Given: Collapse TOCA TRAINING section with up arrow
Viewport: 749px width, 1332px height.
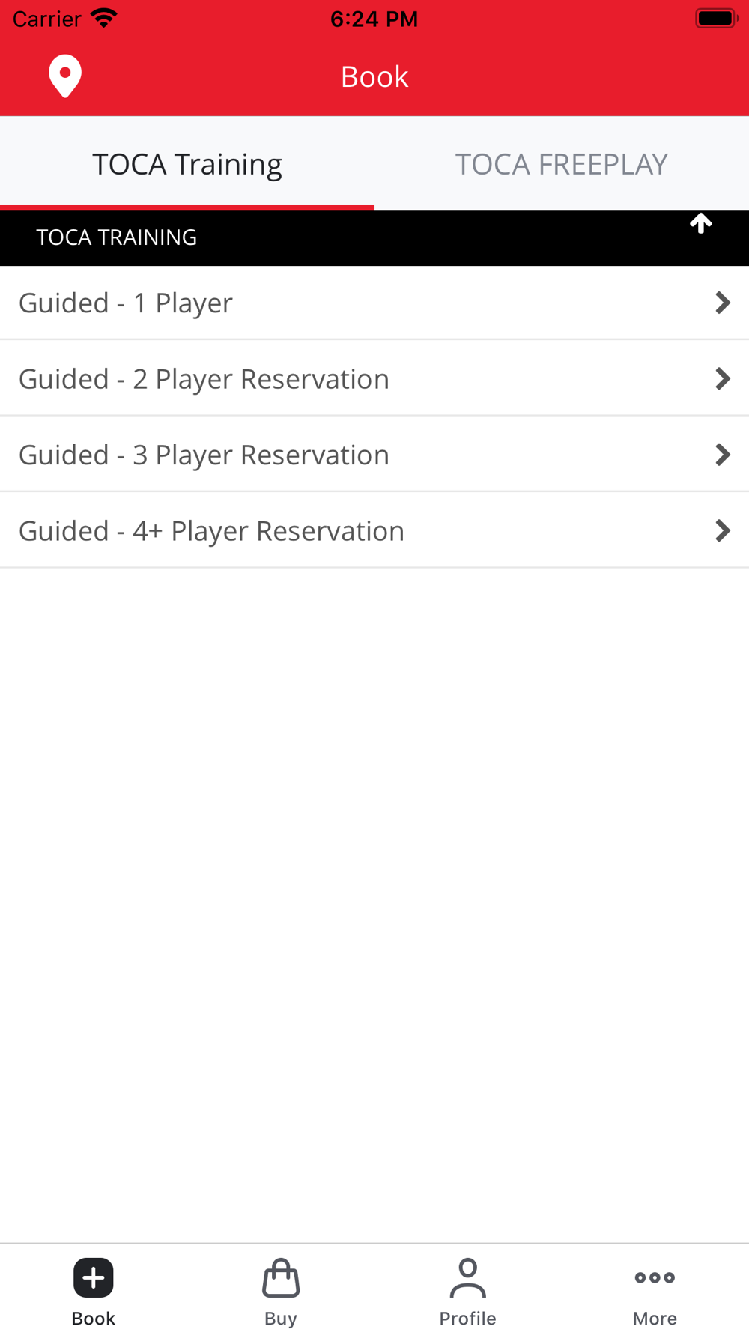Looking at the screenshot, I should point(701,223).
